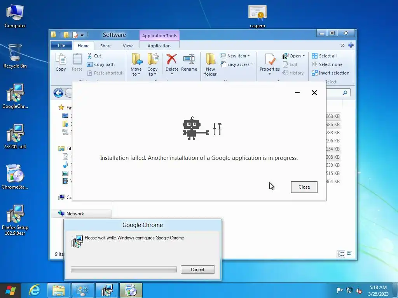Click the Explorer search magnifier
The image size is (398, 298).
(345, 93)
